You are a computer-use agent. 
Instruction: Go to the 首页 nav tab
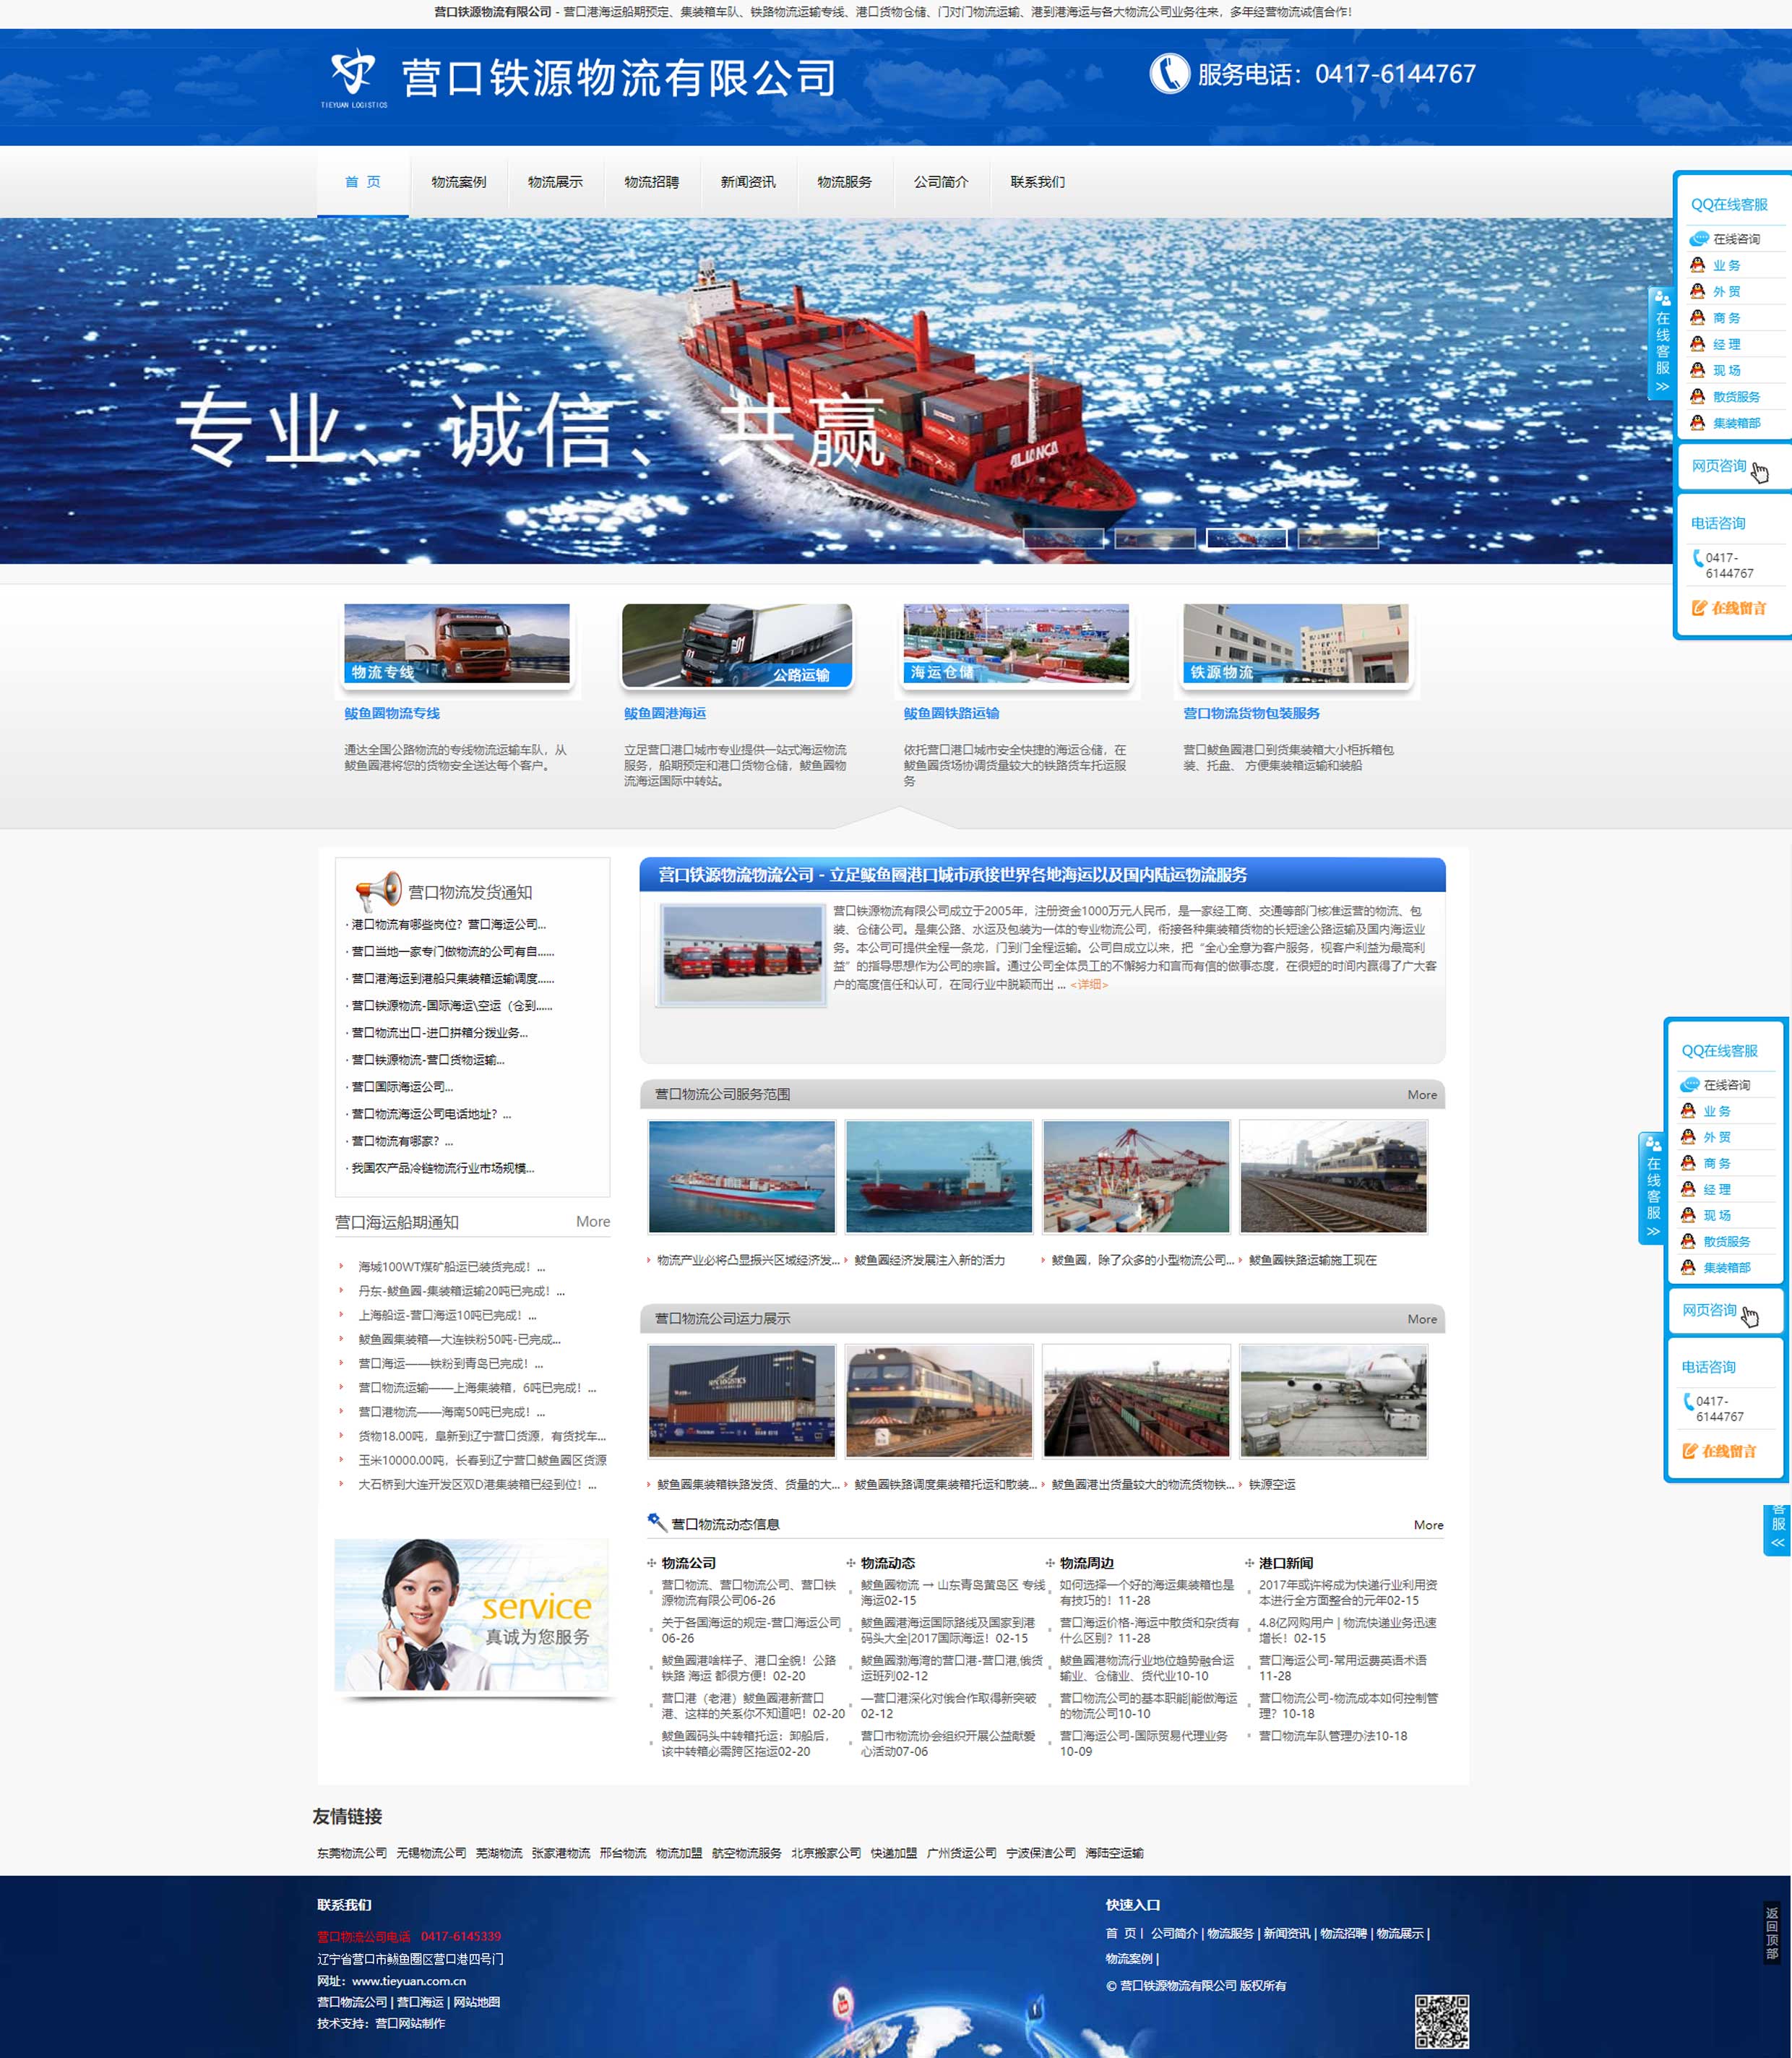point(362,181)
